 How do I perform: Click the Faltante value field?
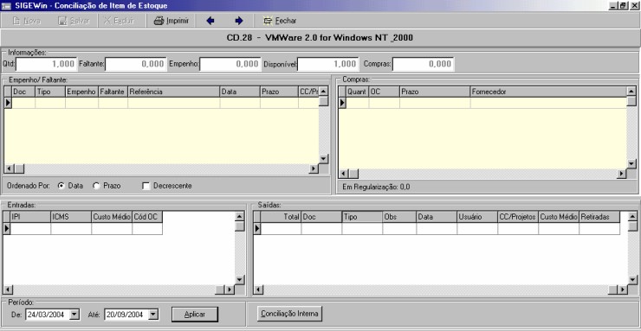coord(136,64)
